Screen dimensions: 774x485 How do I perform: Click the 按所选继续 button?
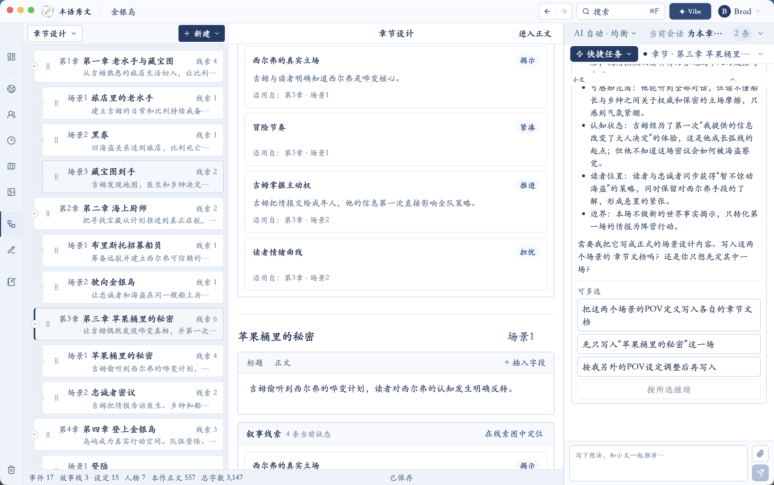(669, 390)
